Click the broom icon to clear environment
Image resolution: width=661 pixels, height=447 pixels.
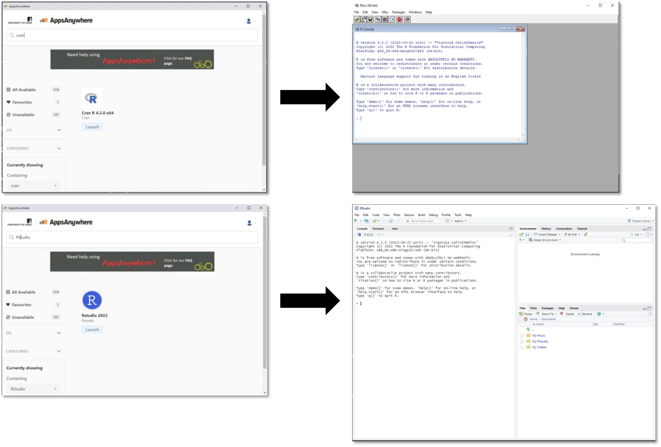(586, 234)
